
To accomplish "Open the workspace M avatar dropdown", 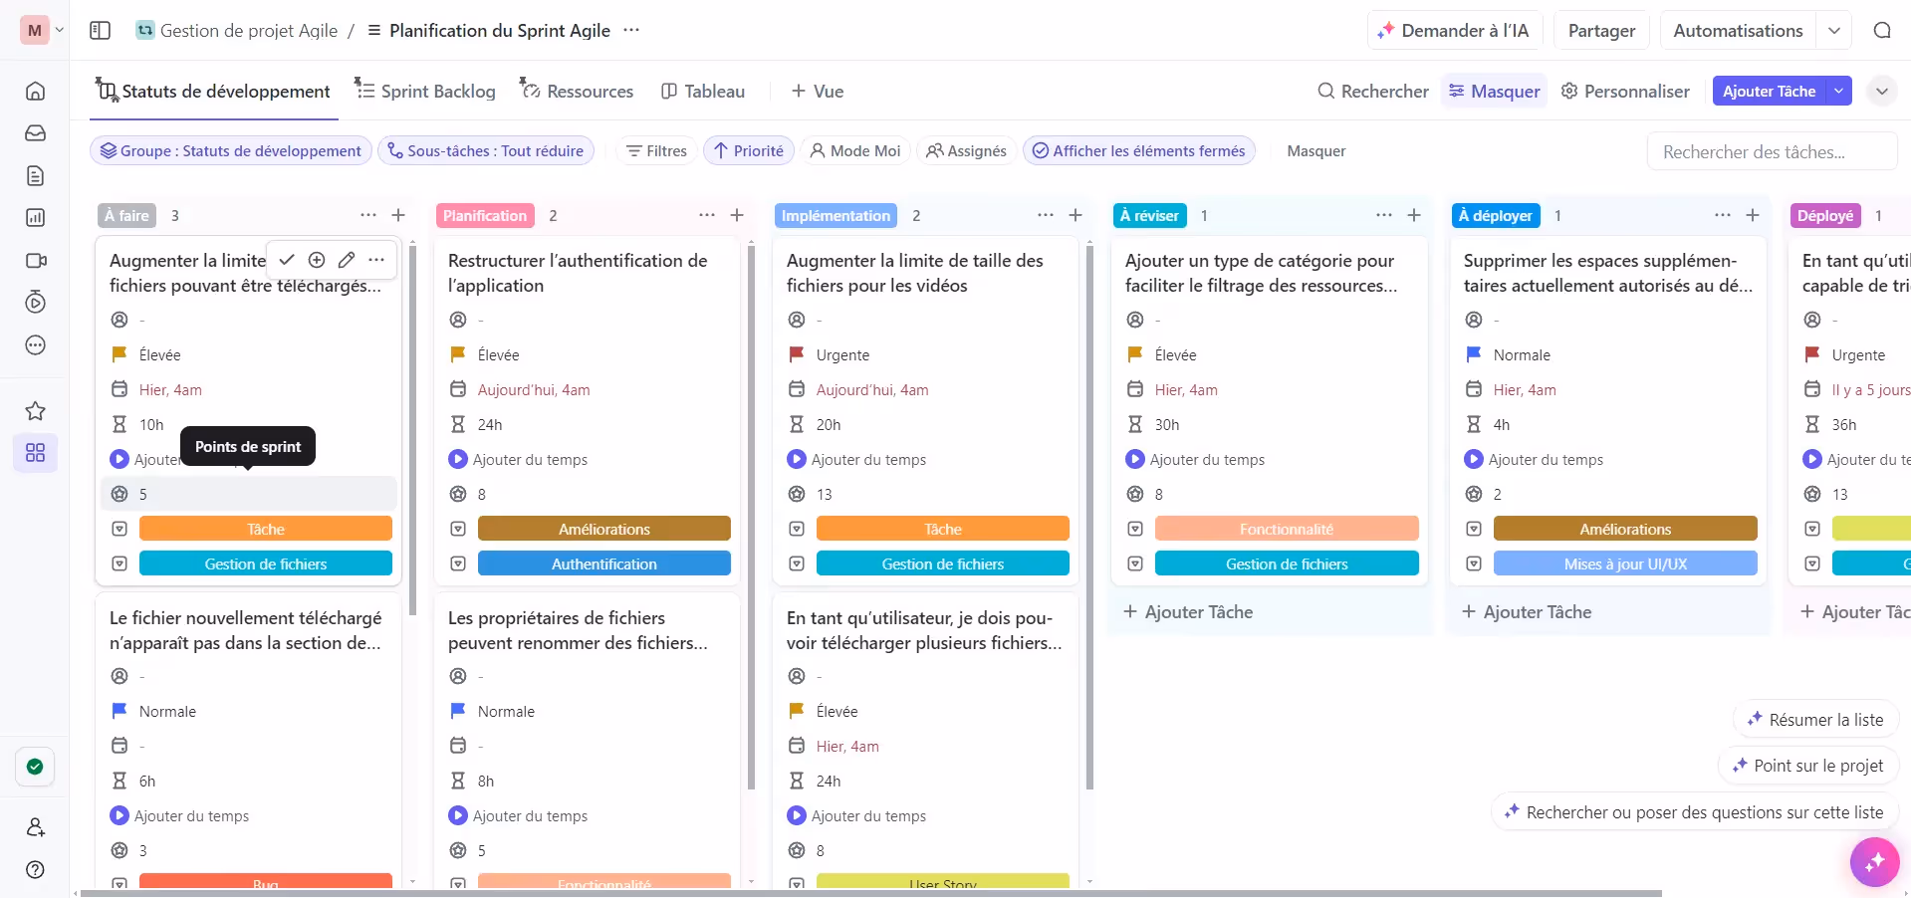I will point(42,31).
